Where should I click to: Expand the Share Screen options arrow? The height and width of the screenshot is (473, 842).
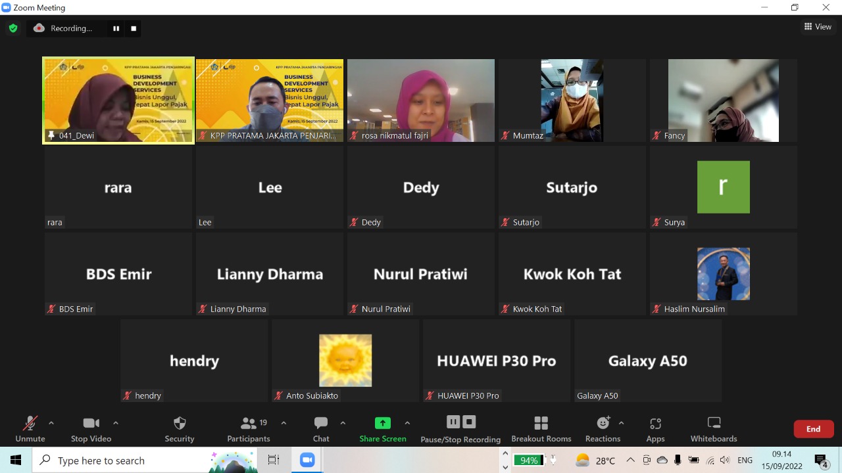click(x=407, y=423)
